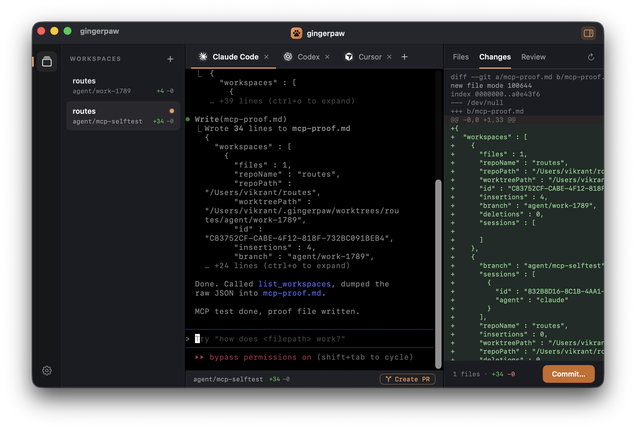The width and height of the screenshot is (636, 430).
Task: Click gingerpaw title next to traffic lights
Action: coord(99,31)
